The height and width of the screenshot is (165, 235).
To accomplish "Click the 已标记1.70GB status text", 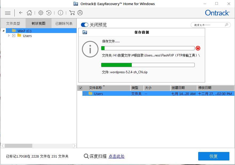I will tap(37, 156).
